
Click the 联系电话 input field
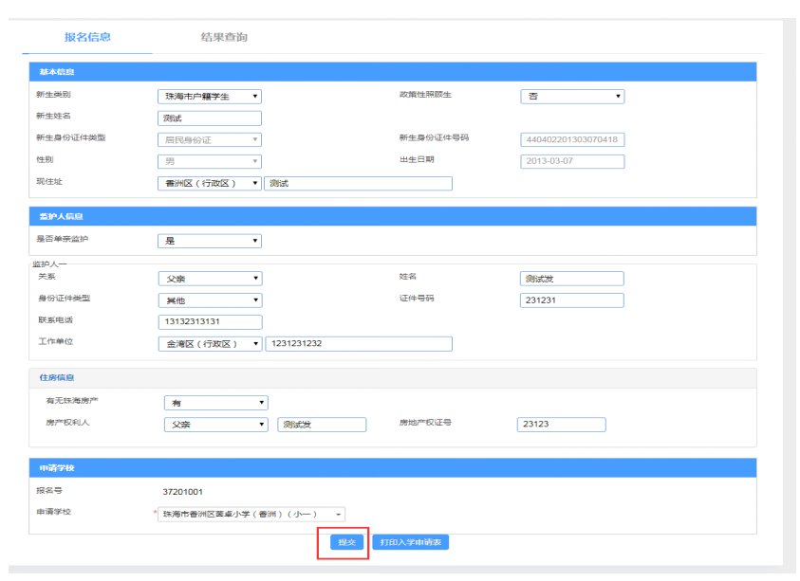click(x=209, y=322)
